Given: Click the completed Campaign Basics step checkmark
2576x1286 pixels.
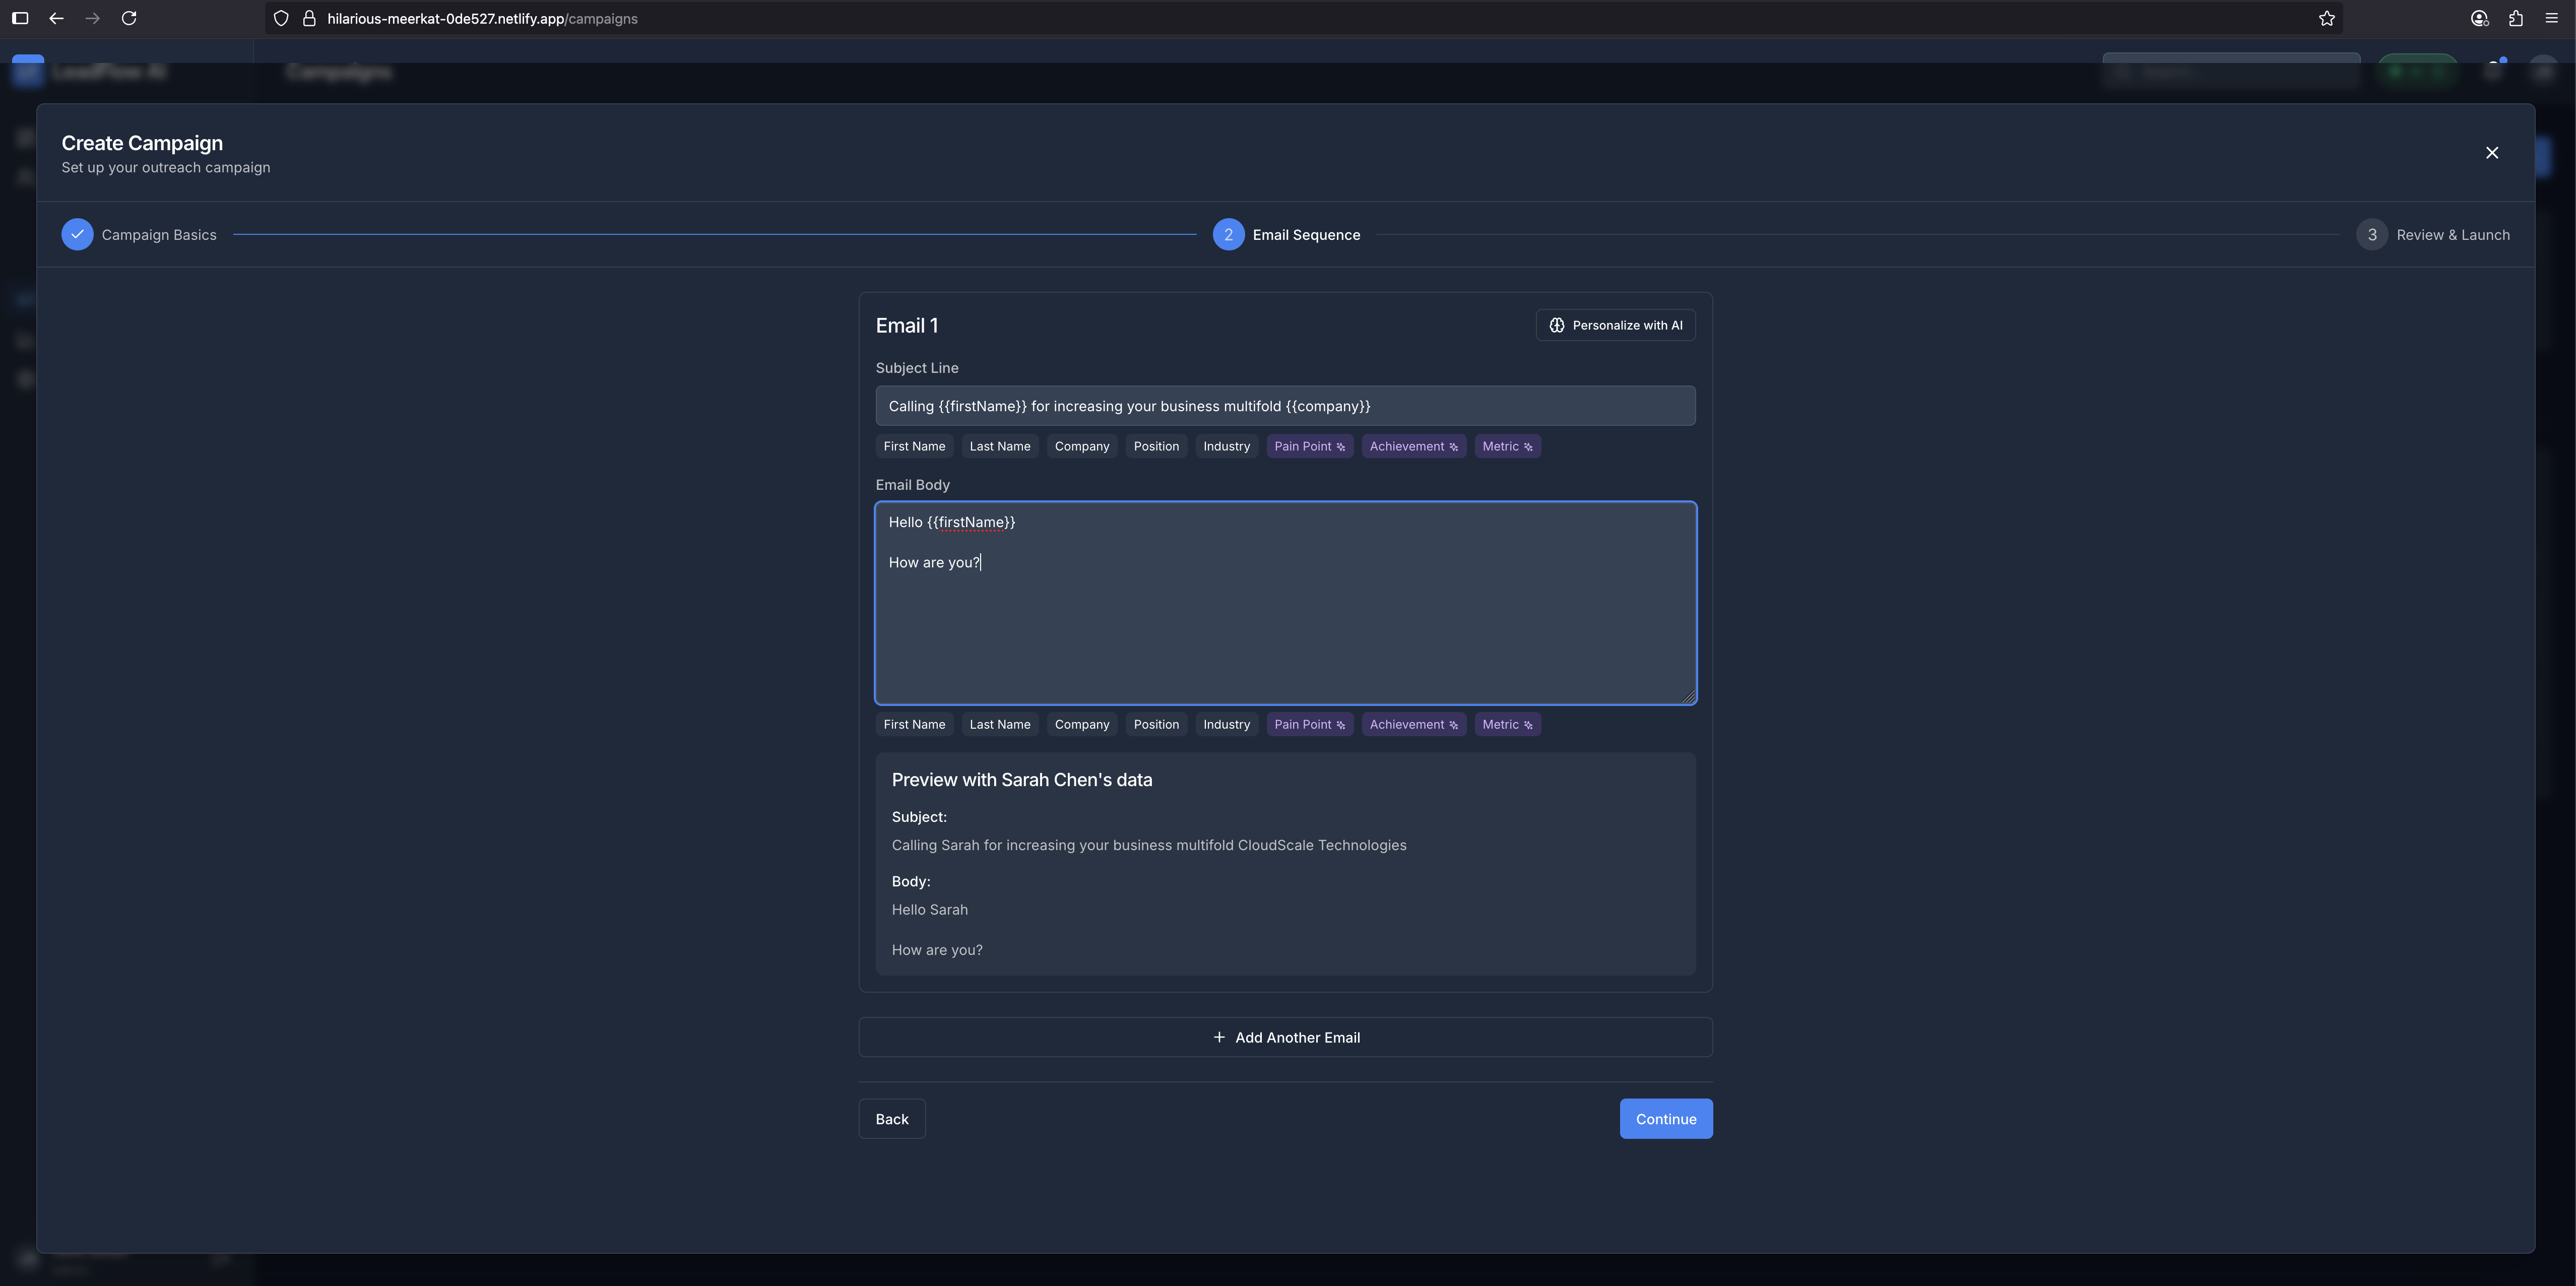Looking at the screenshot, I should coord(77,234).
